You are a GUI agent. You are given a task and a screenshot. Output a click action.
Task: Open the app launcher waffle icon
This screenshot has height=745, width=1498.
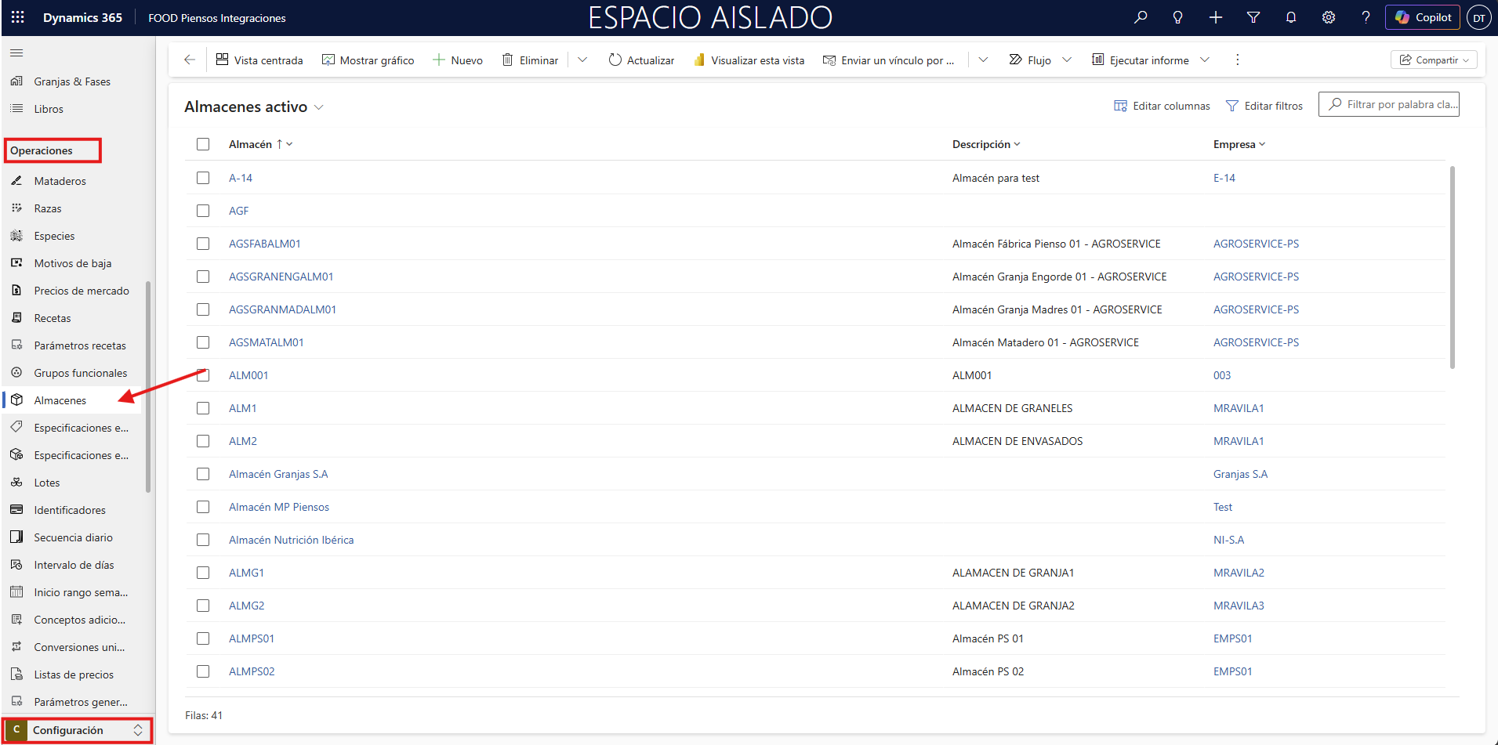(x=17, y=17)
